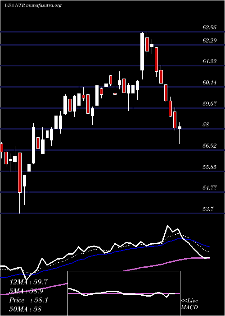Image resolution: width=225 pixels, height=316 pixels.
Task: Click the 50MA : 58 reading
Action: [25, 309]
